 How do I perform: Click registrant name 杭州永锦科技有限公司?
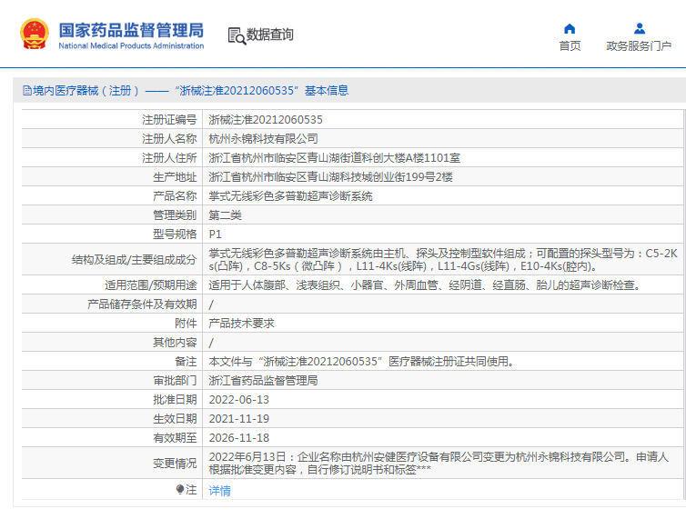(x=264, y=138)
